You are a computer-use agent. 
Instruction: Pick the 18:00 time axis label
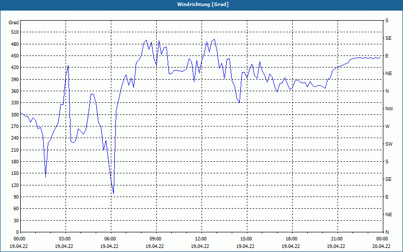click(291, 239)
